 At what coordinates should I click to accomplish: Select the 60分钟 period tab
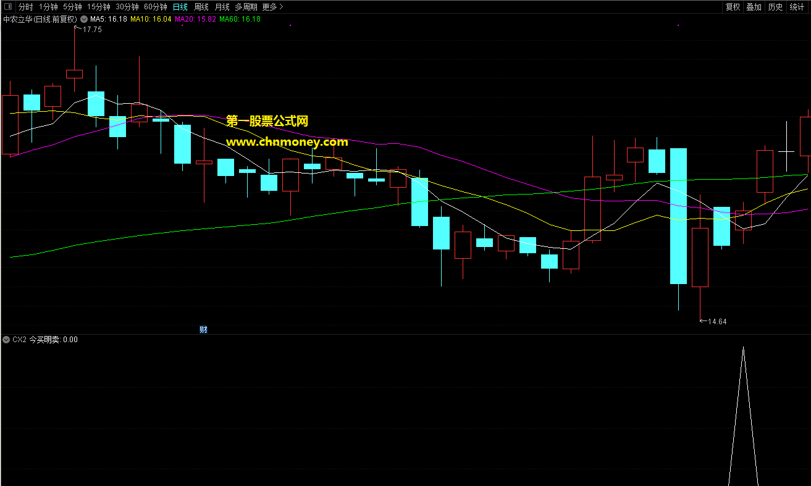click(x=156, y=7)
